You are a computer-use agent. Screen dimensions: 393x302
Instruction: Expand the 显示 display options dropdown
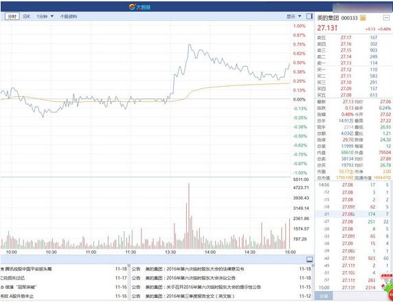point(294,17)
